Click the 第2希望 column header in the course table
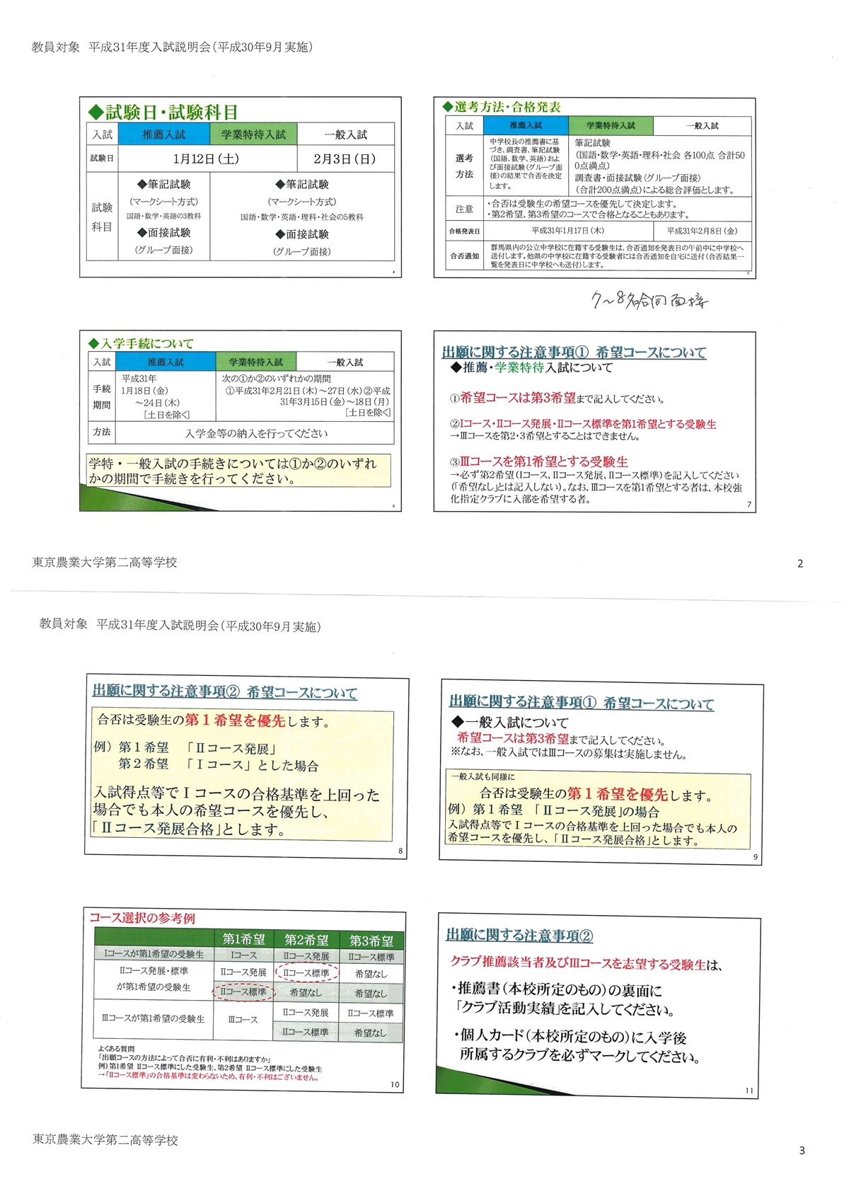Image resolution: width=849 pixels, height=1201 pixels. click(306, 941)
